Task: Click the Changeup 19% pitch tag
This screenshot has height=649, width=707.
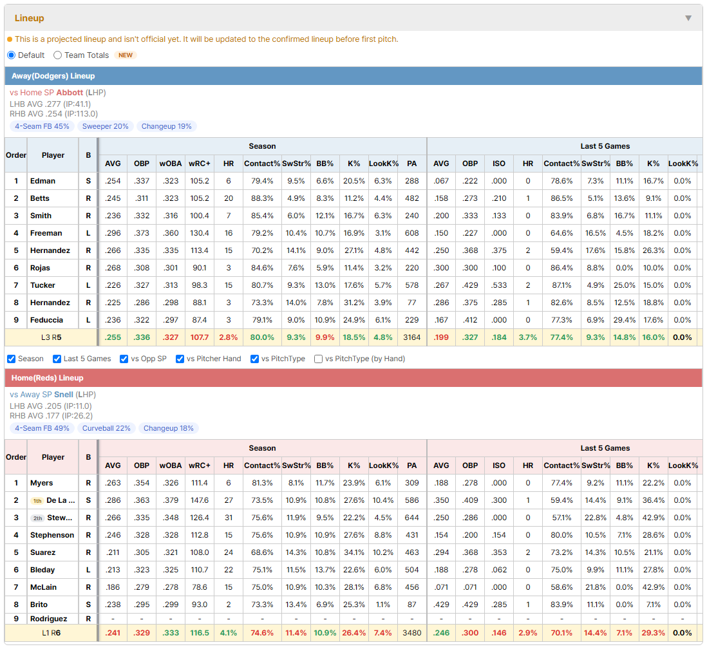Action: pyautogui.click(x=166, y=126)
